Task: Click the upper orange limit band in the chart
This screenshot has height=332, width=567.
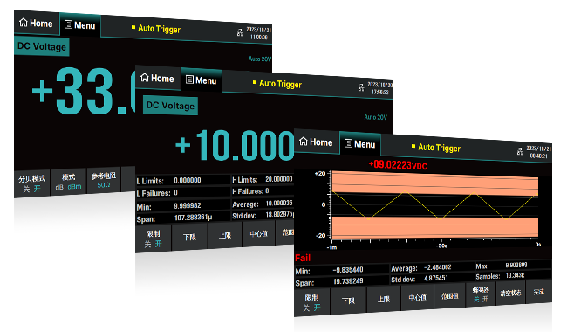Action: tap(435, 183)
